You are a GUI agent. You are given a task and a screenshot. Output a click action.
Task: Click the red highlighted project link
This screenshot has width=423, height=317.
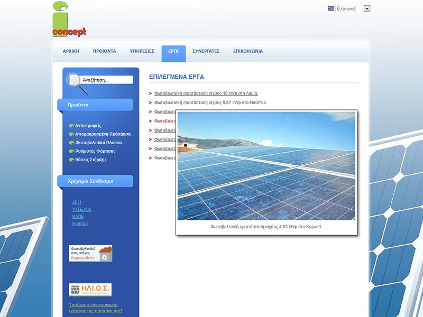pos(165,121)
